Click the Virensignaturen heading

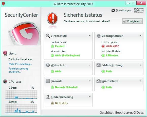pyautogui.click(x=113, y=36)
